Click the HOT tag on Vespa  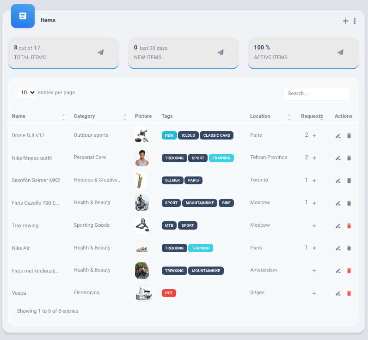[x=169, y=293]
